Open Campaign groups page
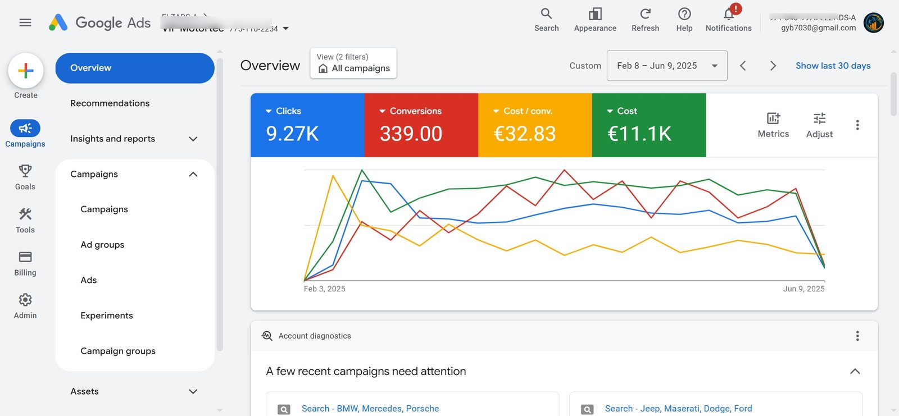899x416 pixels. click(118, 351)
